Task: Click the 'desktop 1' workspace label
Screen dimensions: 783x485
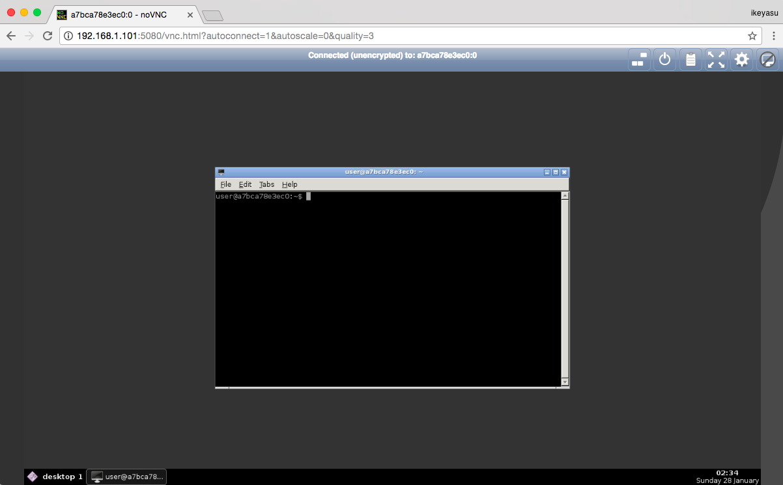Action: click(x=63, y=477)
